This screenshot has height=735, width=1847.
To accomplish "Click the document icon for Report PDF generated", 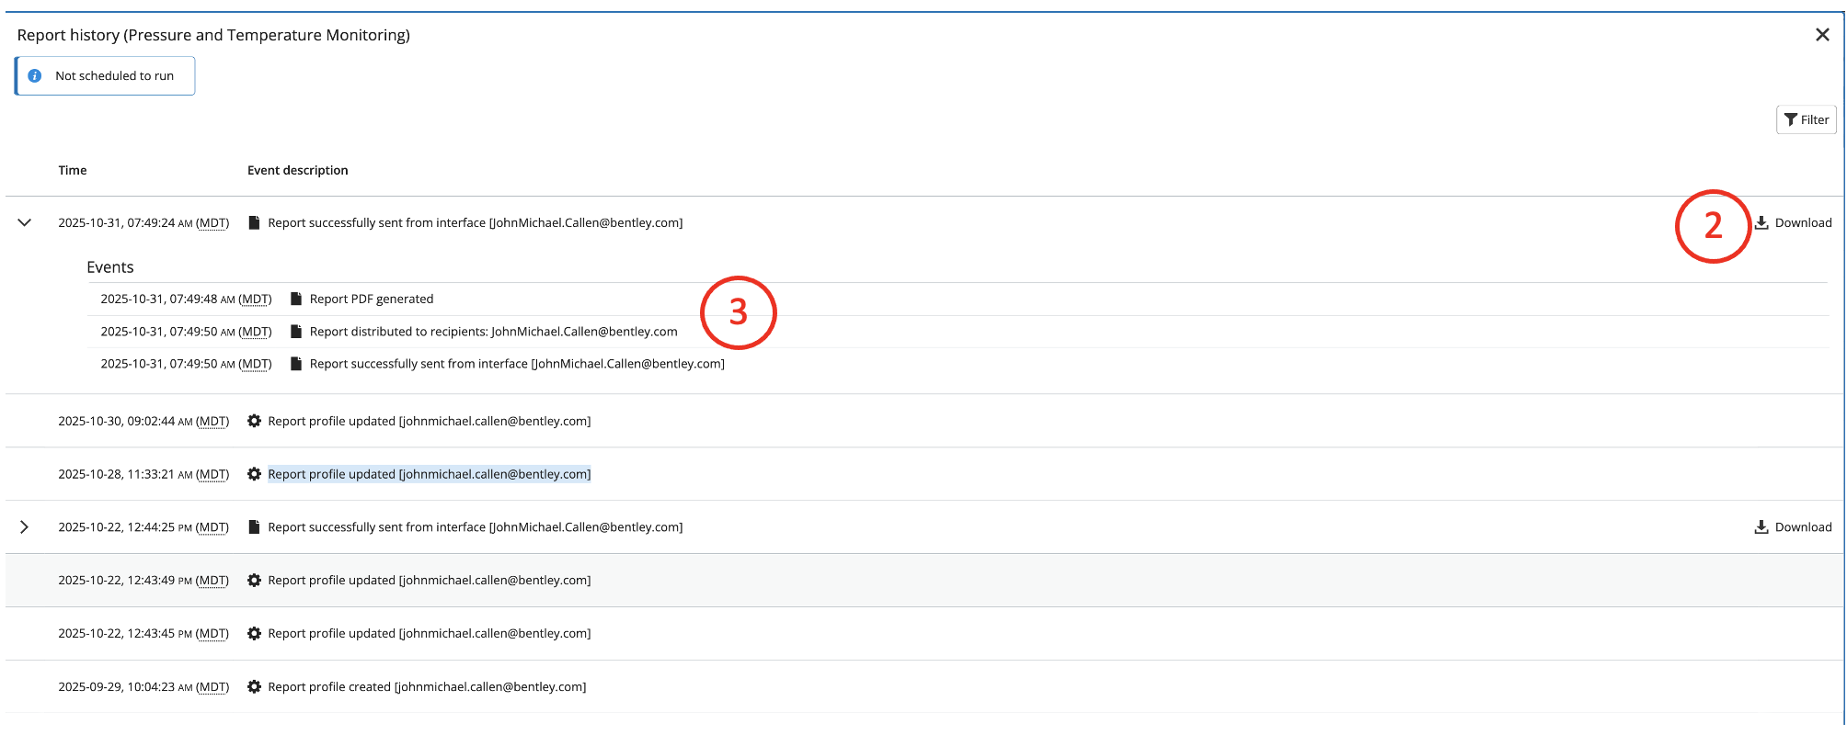I will tap(296, 300).
